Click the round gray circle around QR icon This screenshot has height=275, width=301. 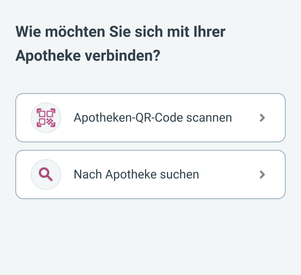(x=46, y=118)
